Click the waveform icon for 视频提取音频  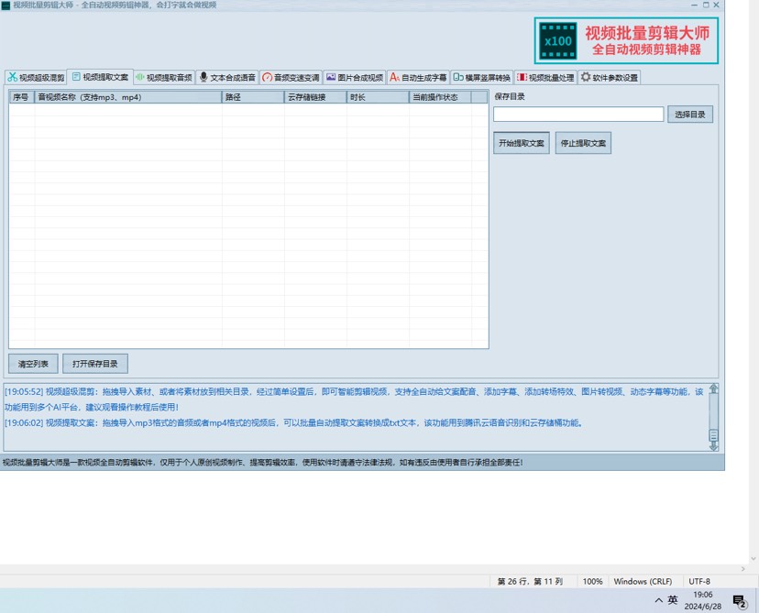pos(140,78)
